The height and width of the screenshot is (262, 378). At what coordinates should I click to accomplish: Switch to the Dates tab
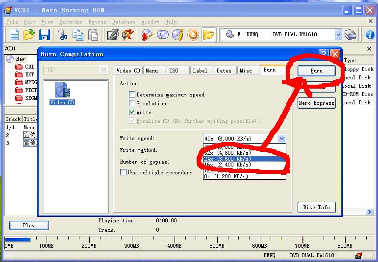225,71
